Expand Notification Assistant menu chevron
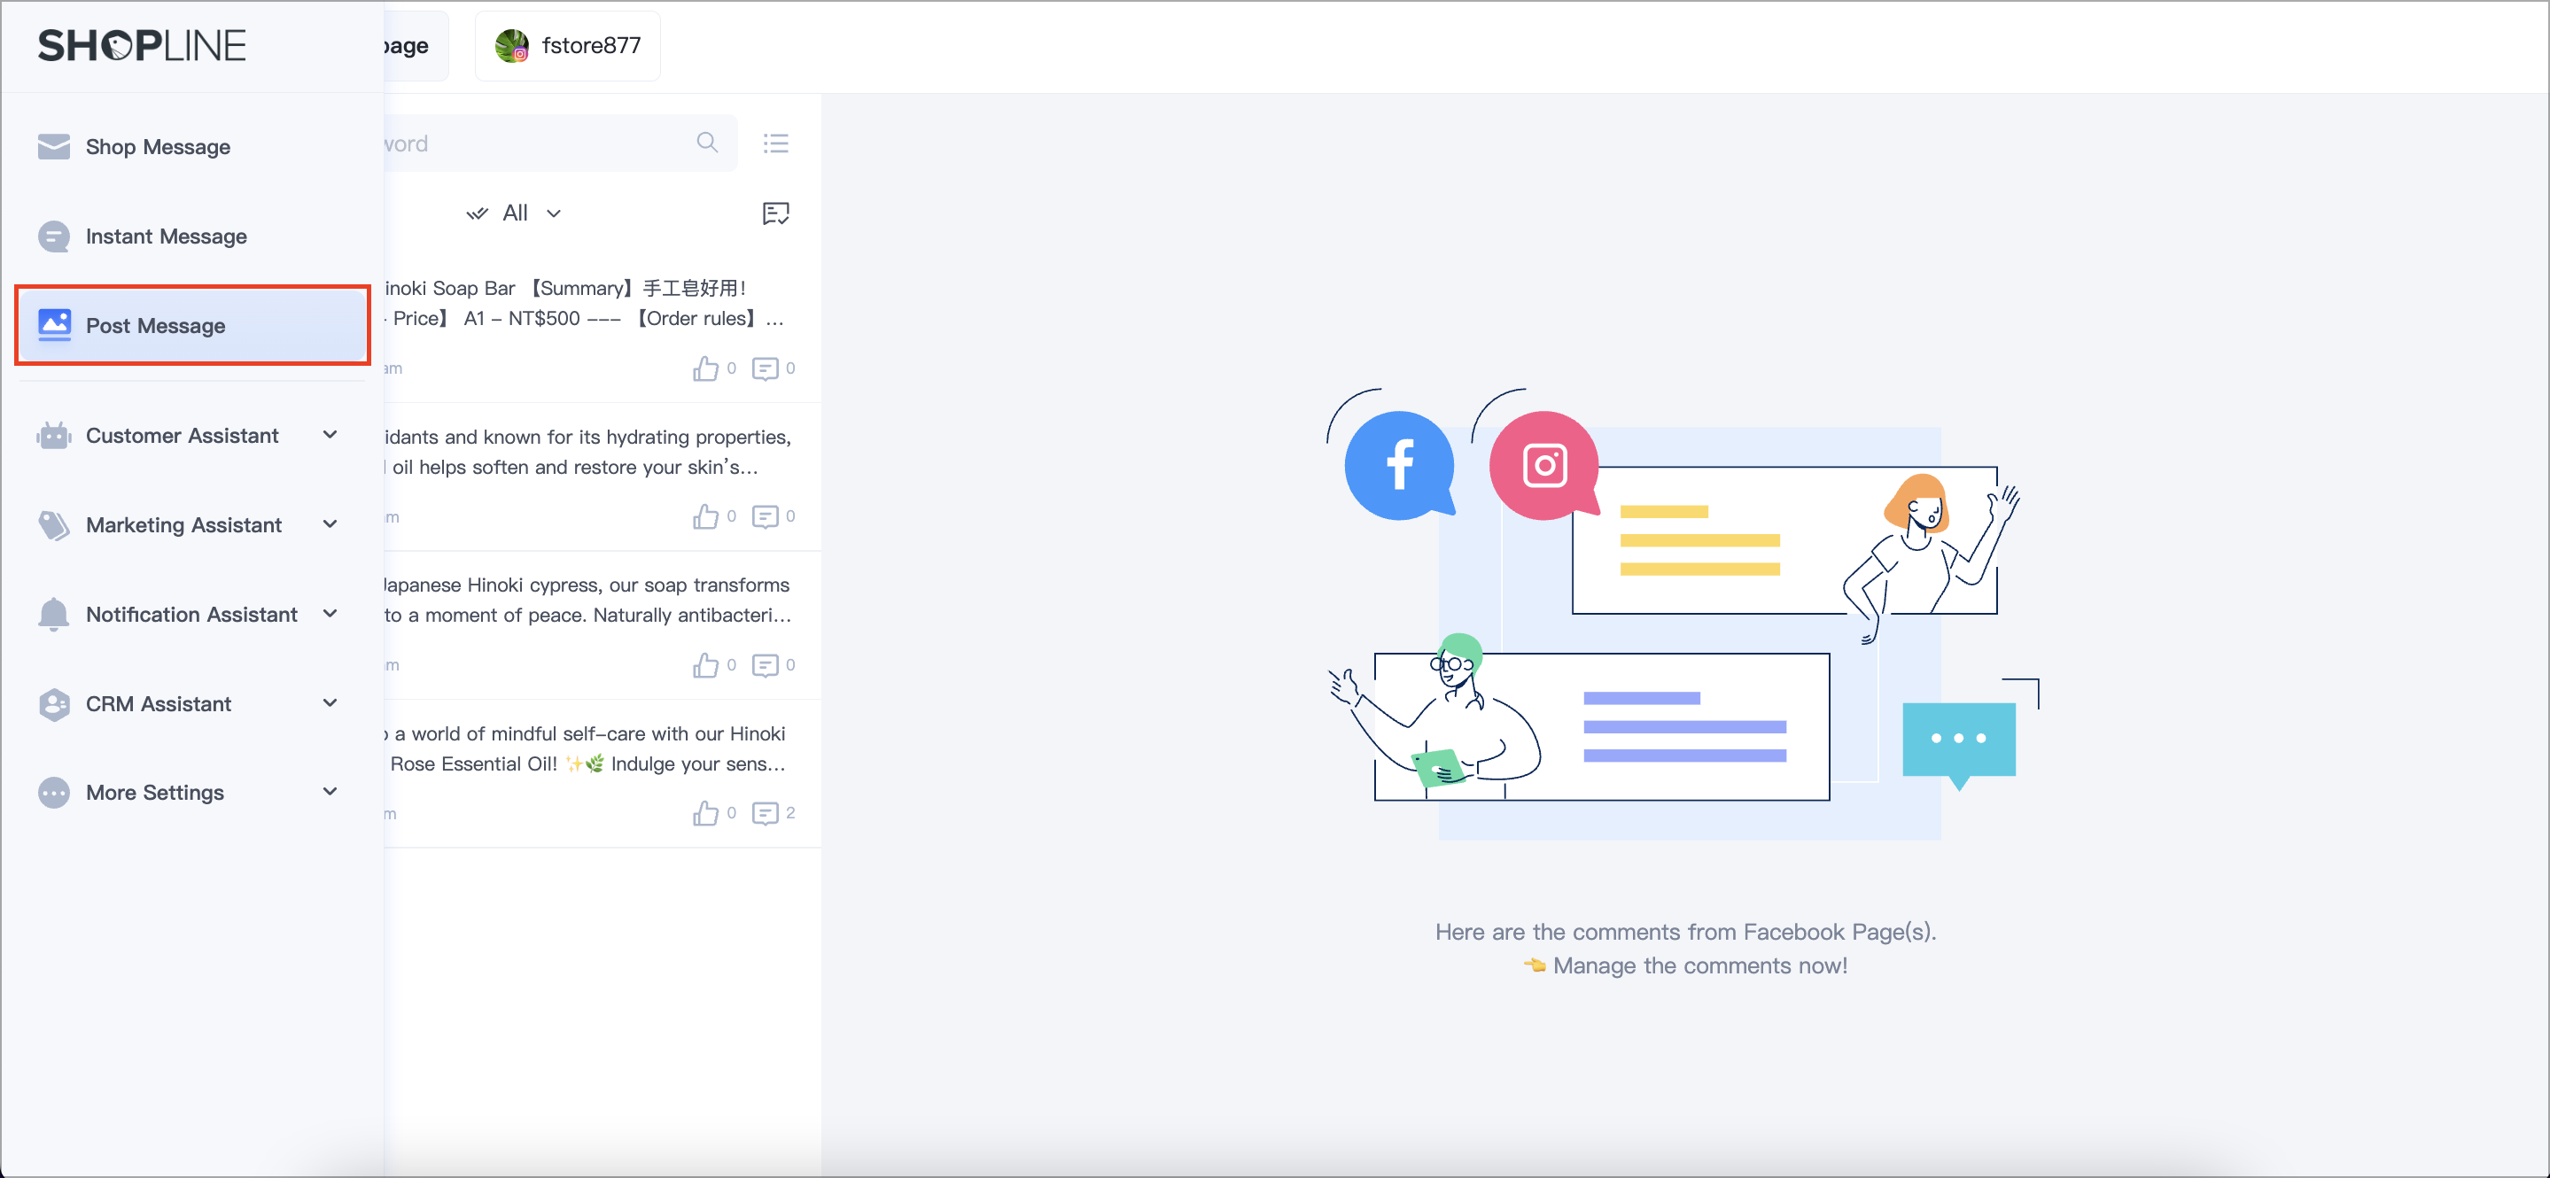Image resolution: width=2550 pixels, height=1178 pixels. (330, 614)
